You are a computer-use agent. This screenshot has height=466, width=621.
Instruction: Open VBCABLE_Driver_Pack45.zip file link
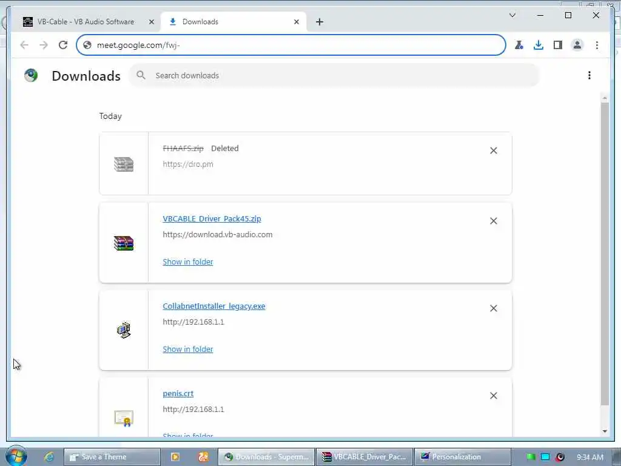click(x=212, y=218)
